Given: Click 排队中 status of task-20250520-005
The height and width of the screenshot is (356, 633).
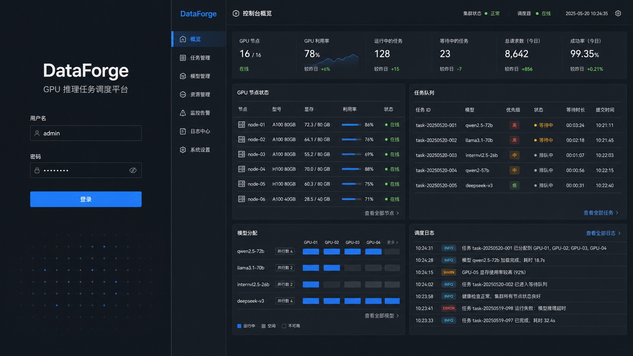Looking at the screenshot, I should tap(543, 185).
